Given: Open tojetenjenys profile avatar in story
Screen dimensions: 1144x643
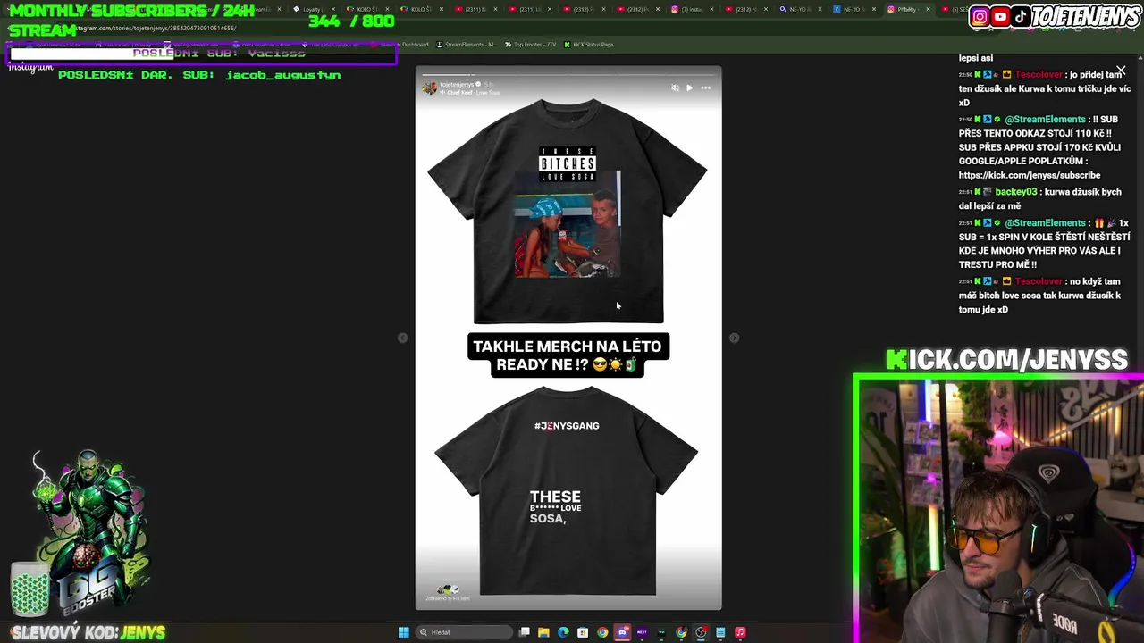Looking at the screenshot, I should pos(429,88).
